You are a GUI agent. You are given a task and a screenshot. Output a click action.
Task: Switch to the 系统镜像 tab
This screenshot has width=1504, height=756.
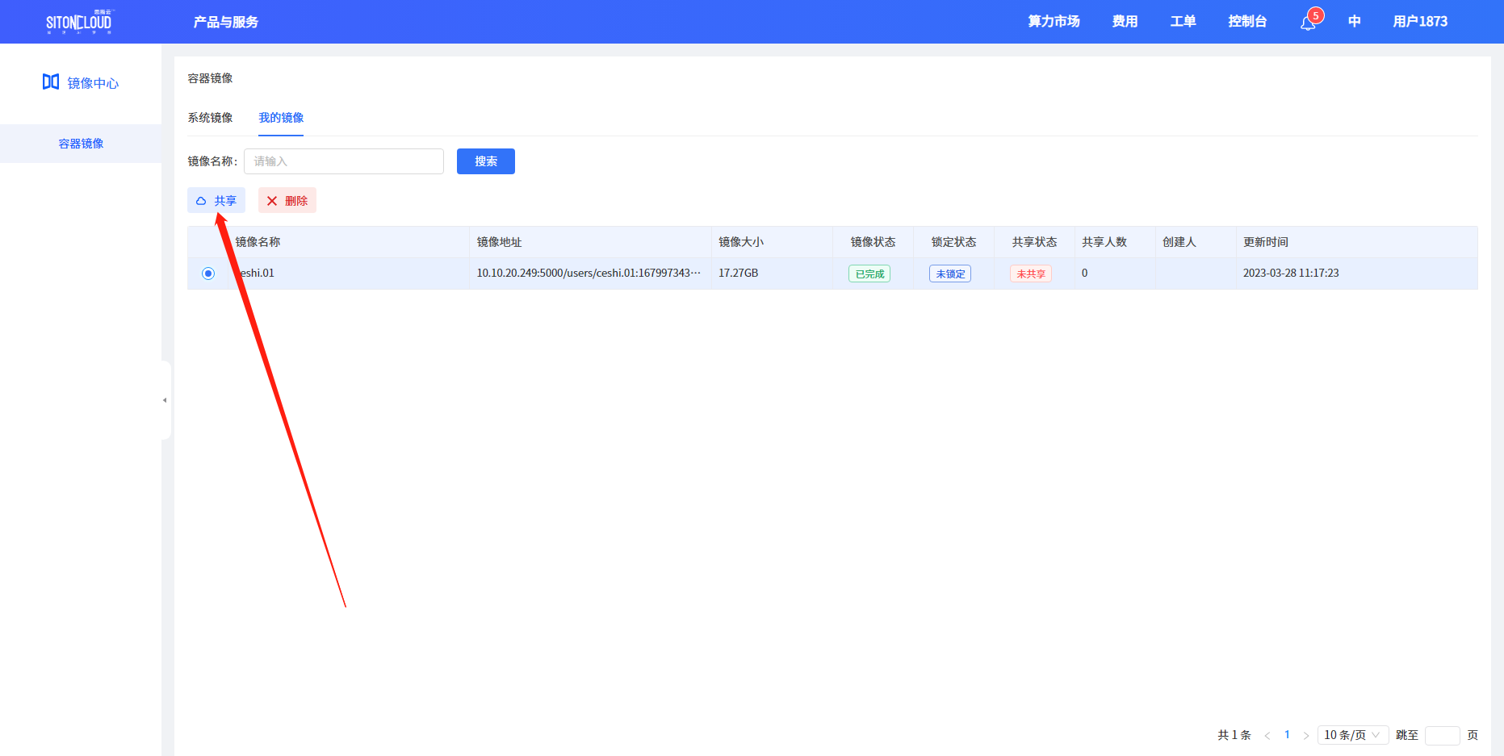click(210, 118)
